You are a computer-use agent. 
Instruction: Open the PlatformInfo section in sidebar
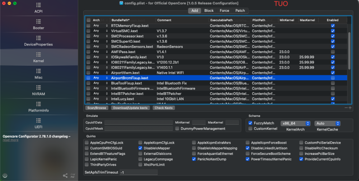click(x=38, y=107)
